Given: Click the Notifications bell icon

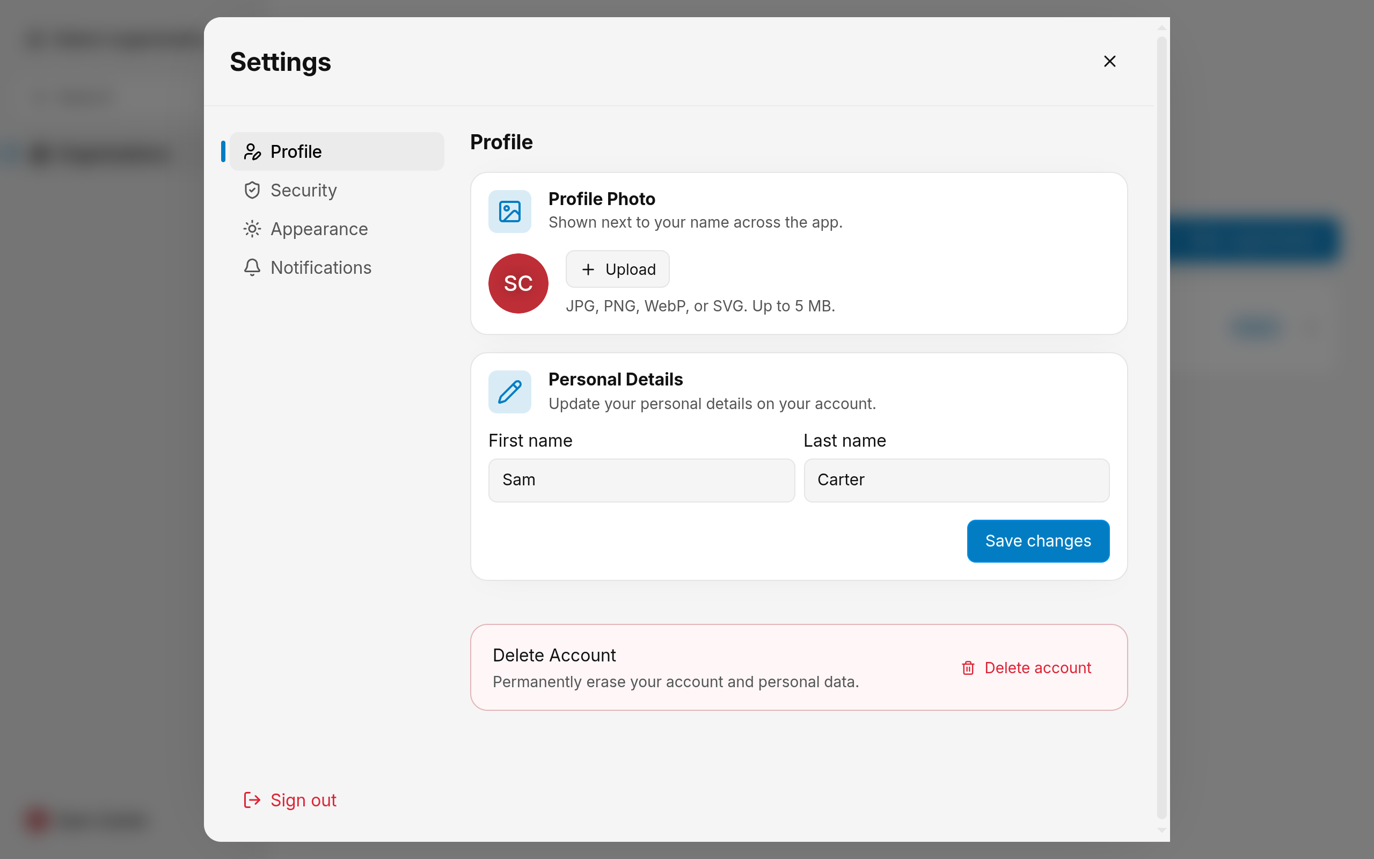Looking at the screenshot, I should tap(252, 267).
